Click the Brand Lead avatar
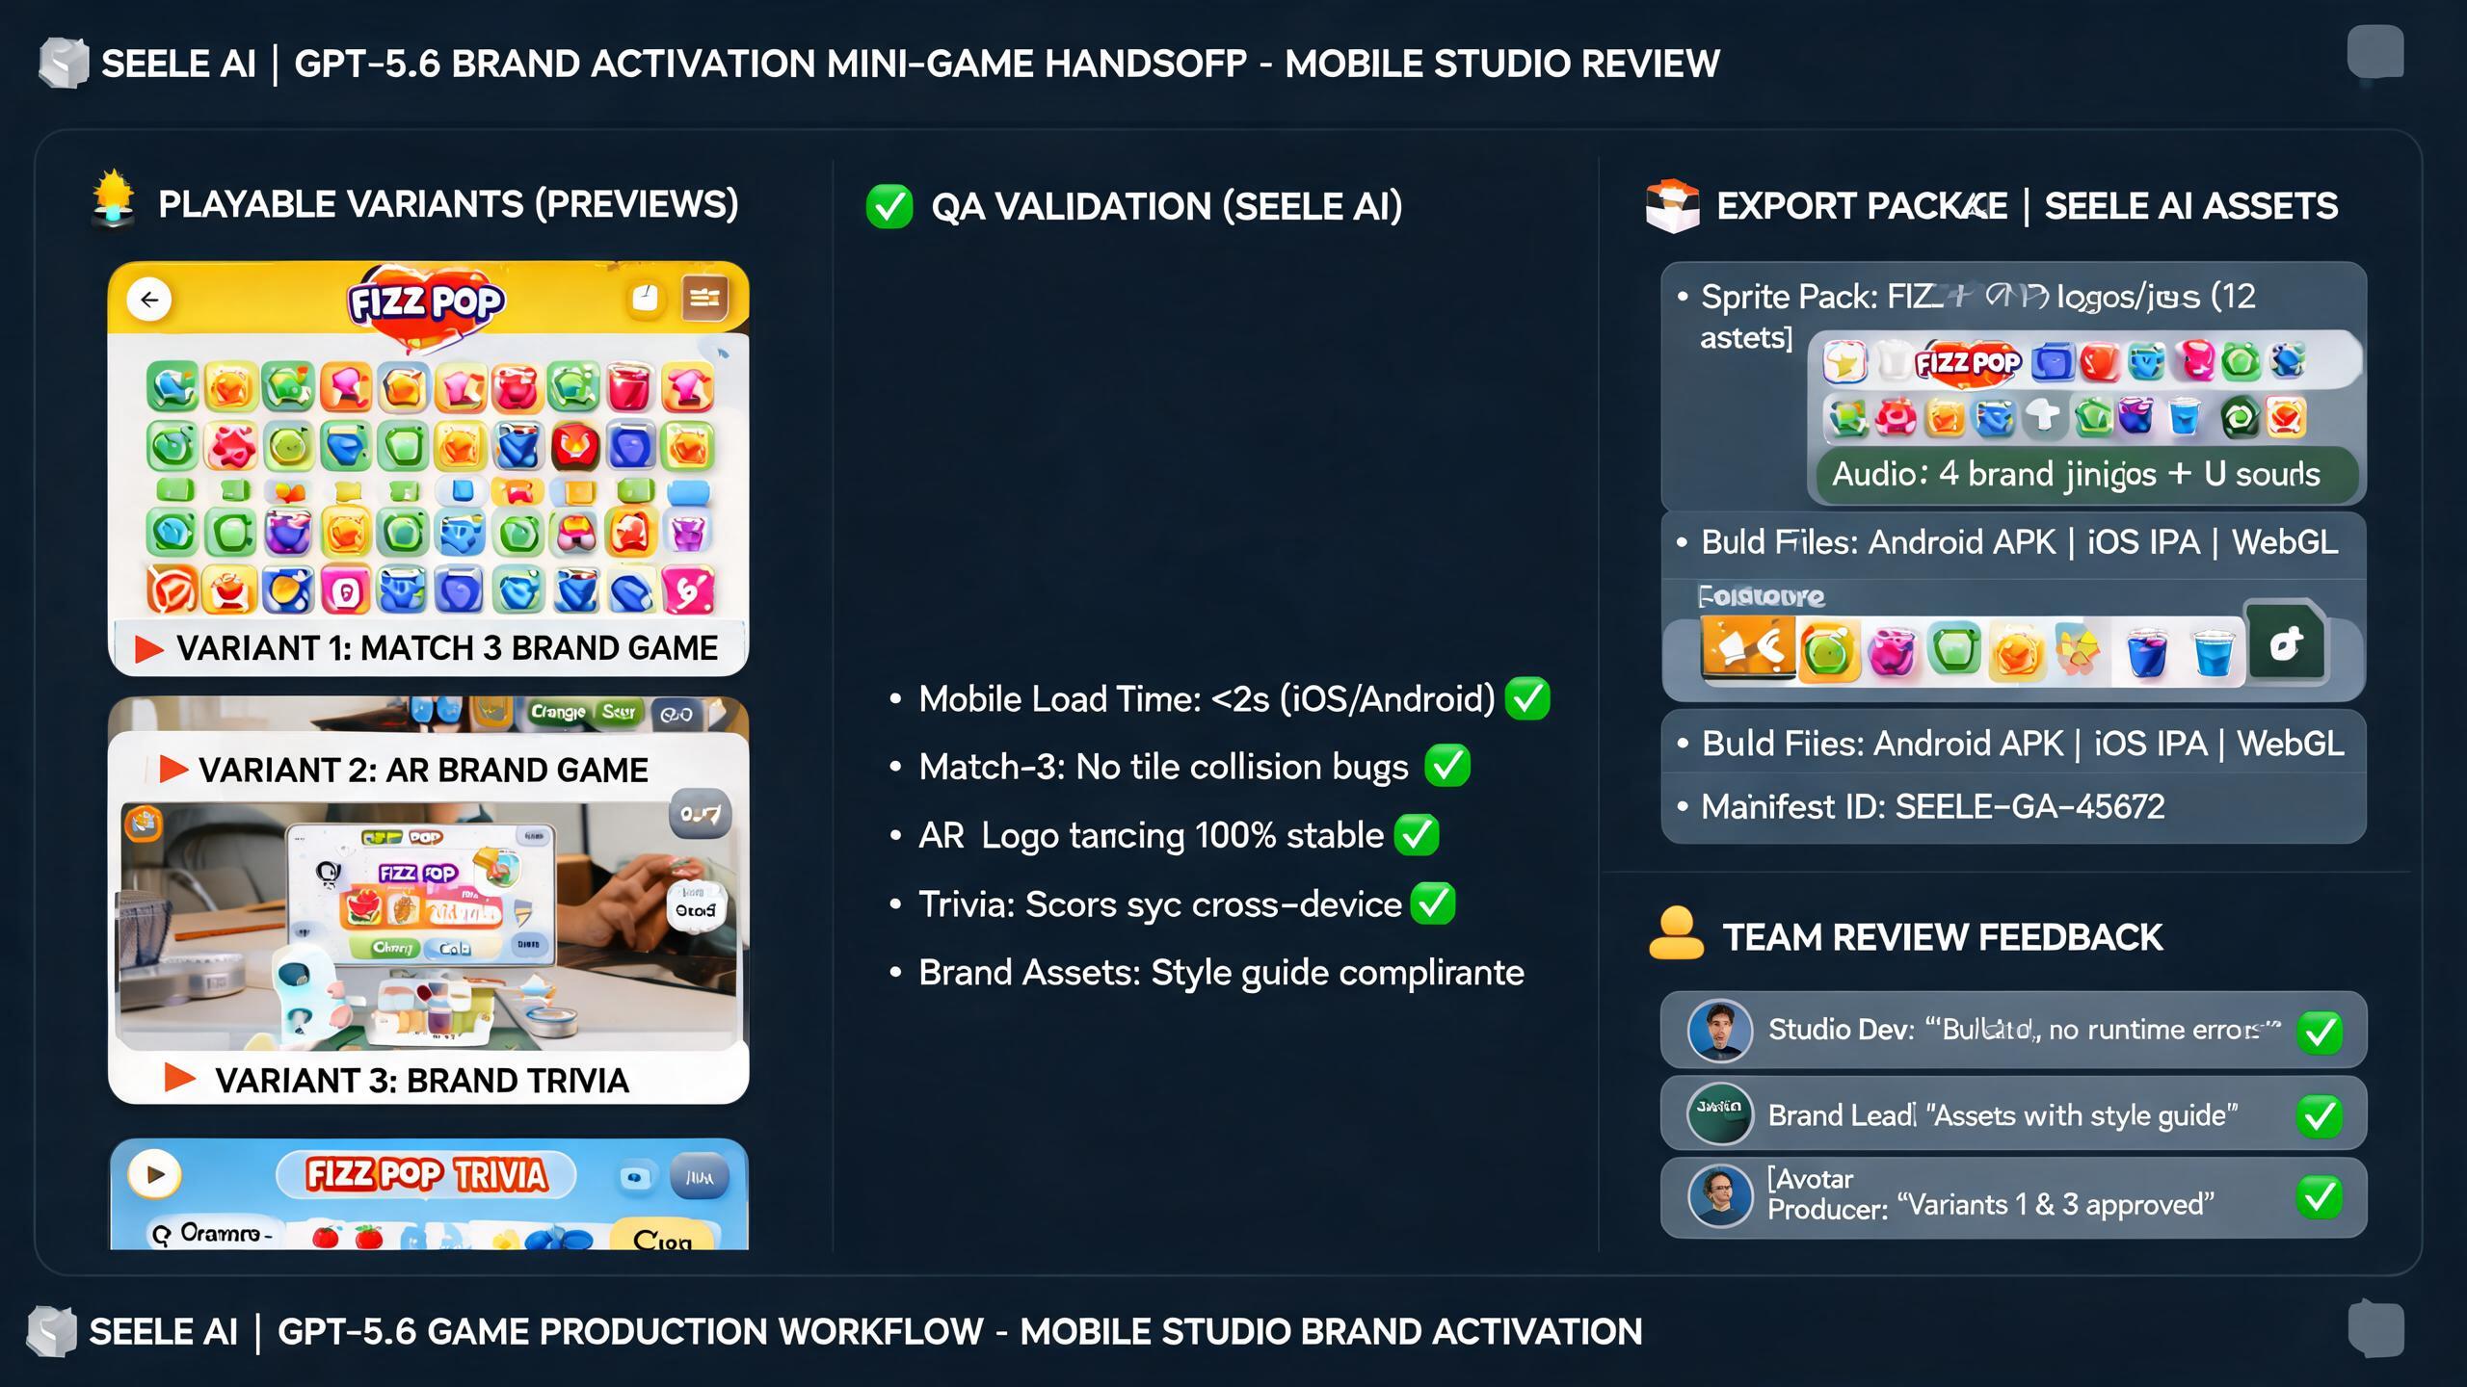The image size is (2467, 1387). [x=1720, y=1112]
